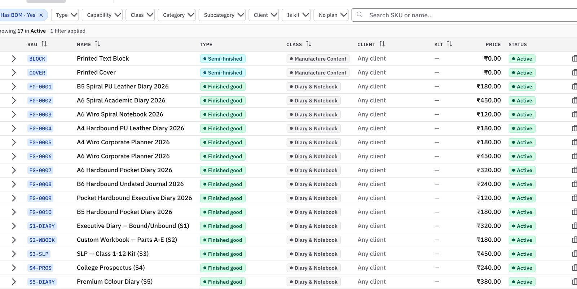Click the copy icon on FG-0005 row
The image size is (577, 289).
tap(574, 142)
